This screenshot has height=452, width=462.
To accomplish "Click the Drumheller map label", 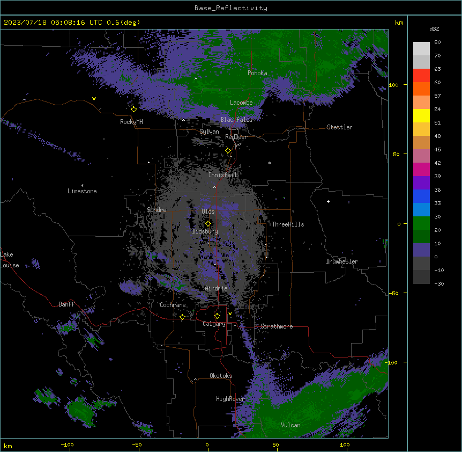I will tap(342, 261).
